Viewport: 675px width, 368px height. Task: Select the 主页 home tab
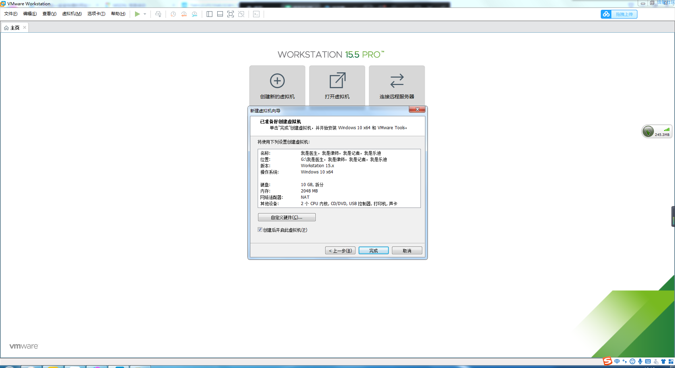[15, 28]
